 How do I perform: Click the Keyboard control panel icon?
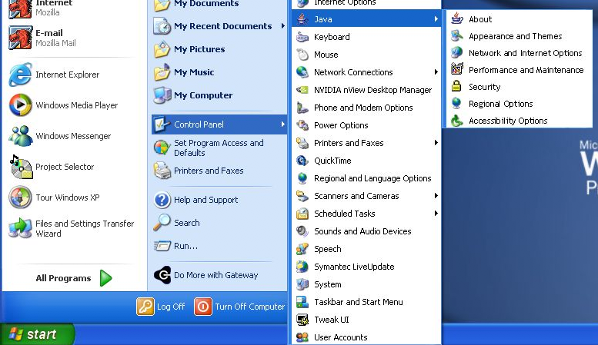click(x=302, y=37)
